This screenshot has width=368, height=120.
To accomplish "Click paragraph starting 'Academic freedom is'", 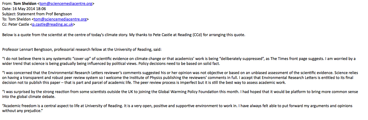I will click(x=177, y=108).
